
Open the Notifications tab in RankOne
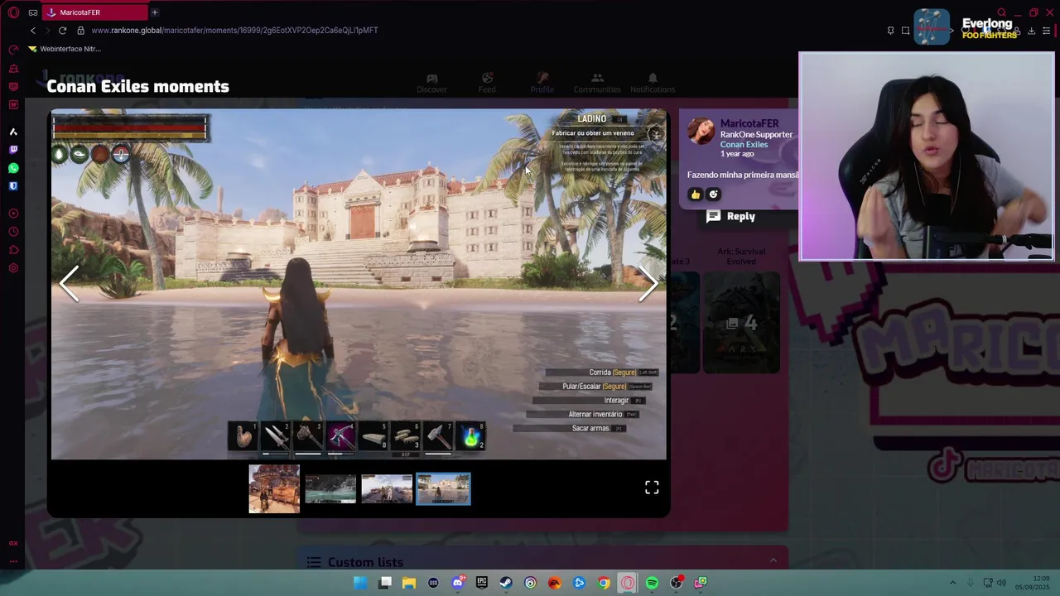(653, 83)
